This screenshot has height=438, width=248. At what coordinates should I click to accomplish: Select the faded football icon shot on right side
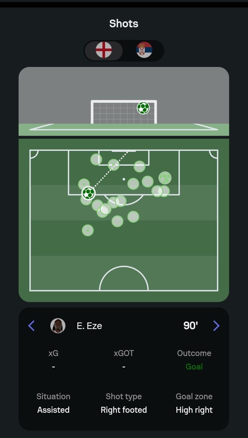(165, 178)
